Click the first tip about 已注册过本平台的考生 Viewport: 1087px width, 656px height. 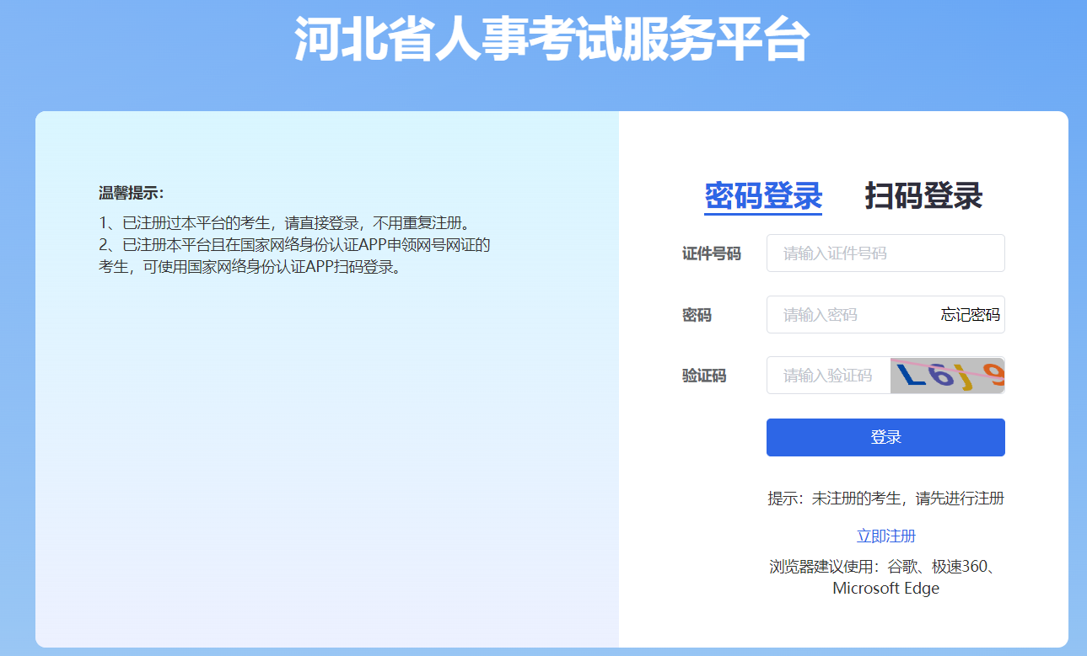pos(283,223)
